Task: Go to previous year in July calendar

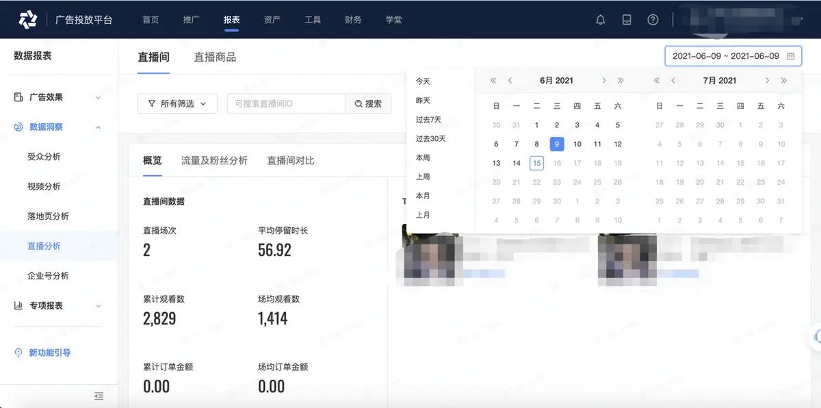Action: point(657,81)
